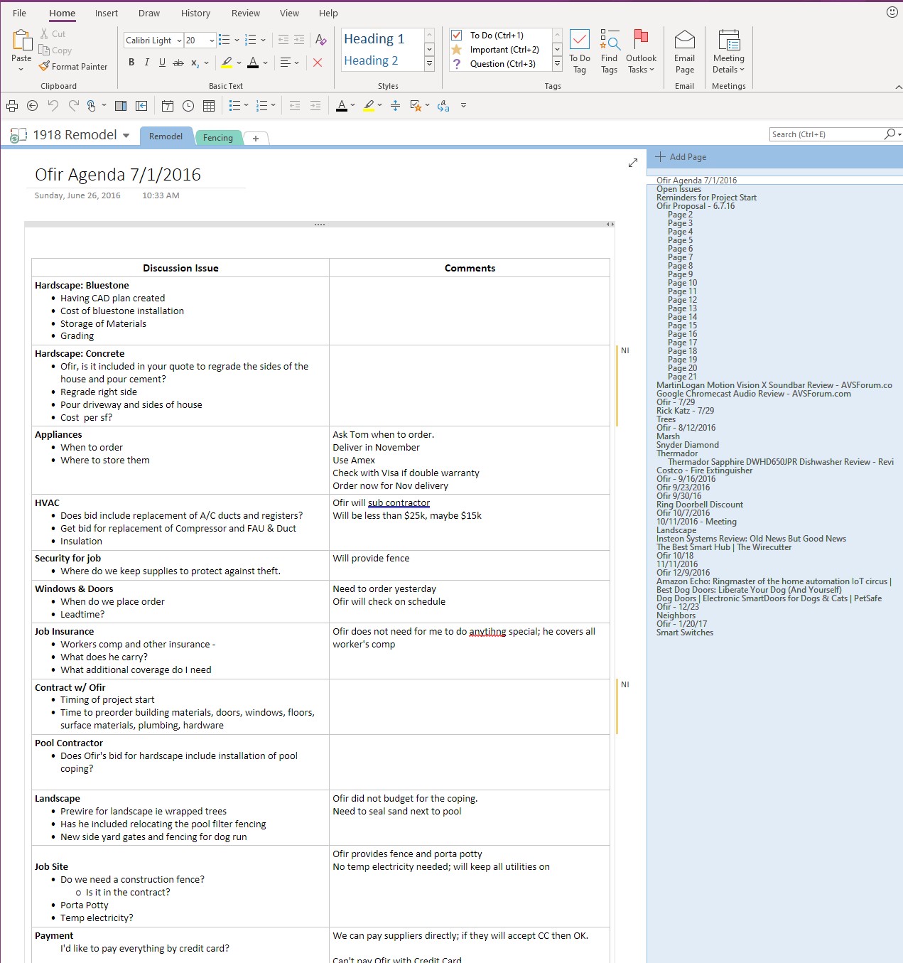Open Outlook Tasks flag menu

point(641,51)
